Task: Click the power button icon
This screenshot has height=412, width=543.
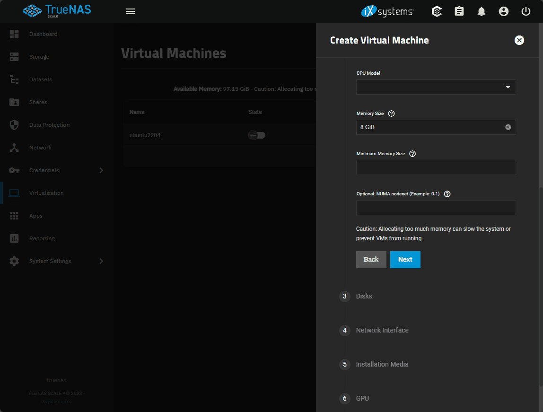Action: tap(526, 11)
